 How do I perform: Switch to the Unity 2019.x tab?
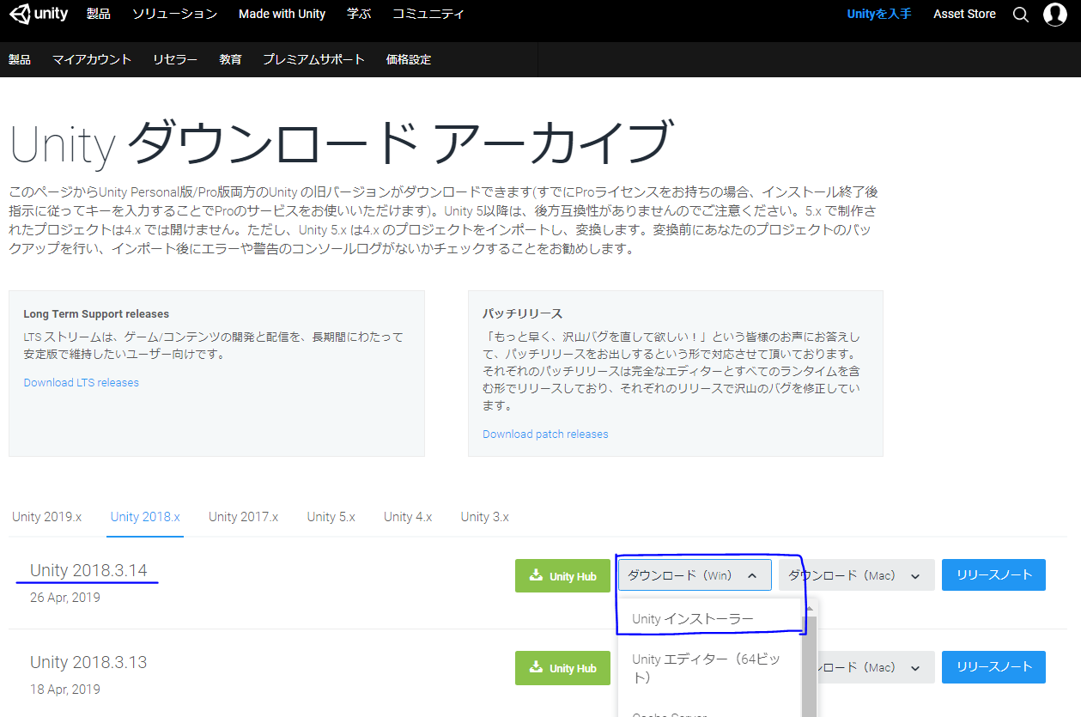(47, 517)
